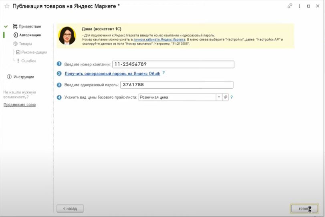Click Получить одноразовый пароль на Яндекс OAuth
The width and height of the screenshot is (325, 217).
(x=112, y=74)
